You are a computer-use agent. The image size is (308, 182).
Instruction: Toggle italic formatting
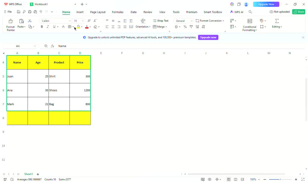point(48,27)
